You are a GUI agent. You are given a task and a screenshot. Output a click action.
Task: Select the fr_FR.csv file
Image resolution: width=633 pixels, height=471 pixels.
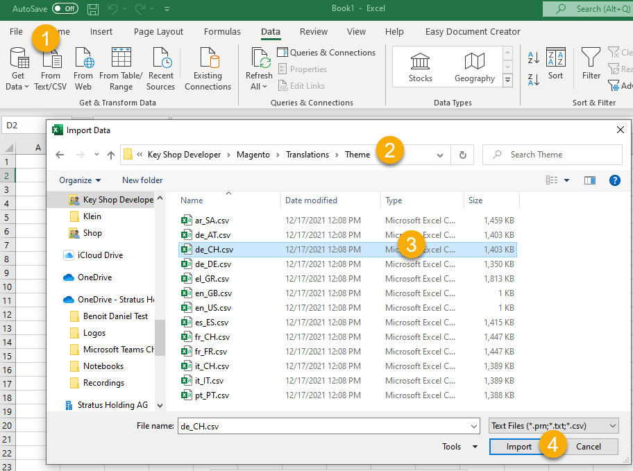212,352
